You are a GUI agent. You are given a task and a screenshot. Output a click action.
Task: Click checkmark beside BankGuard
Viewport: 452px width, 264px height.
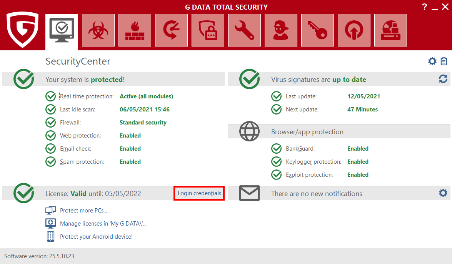tap(277, 149)
